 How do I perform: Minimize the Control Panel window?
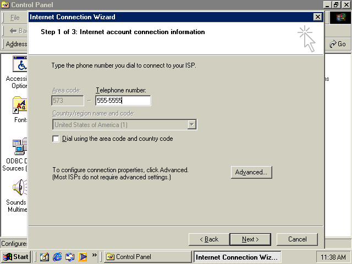pos(328,5)
